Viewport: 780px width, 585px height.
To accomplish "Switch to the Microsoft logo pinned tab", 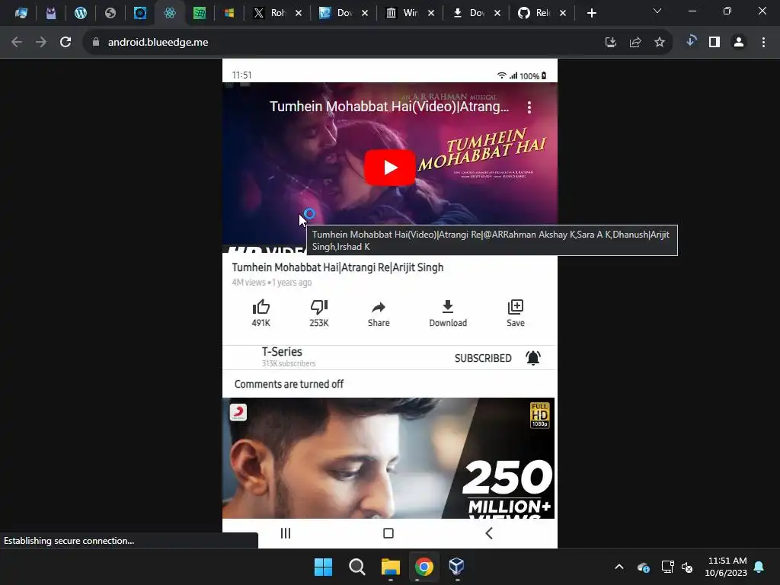I will click(229, 14).
